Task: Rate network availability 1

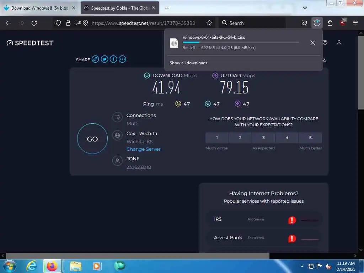Action: pos(217,138)
